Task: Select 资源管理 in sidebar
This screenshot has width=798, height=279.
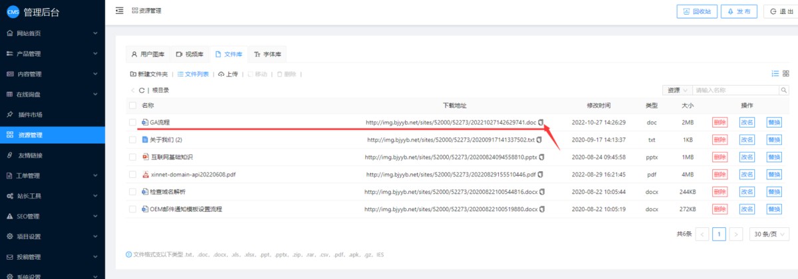Action: [53, 136]
